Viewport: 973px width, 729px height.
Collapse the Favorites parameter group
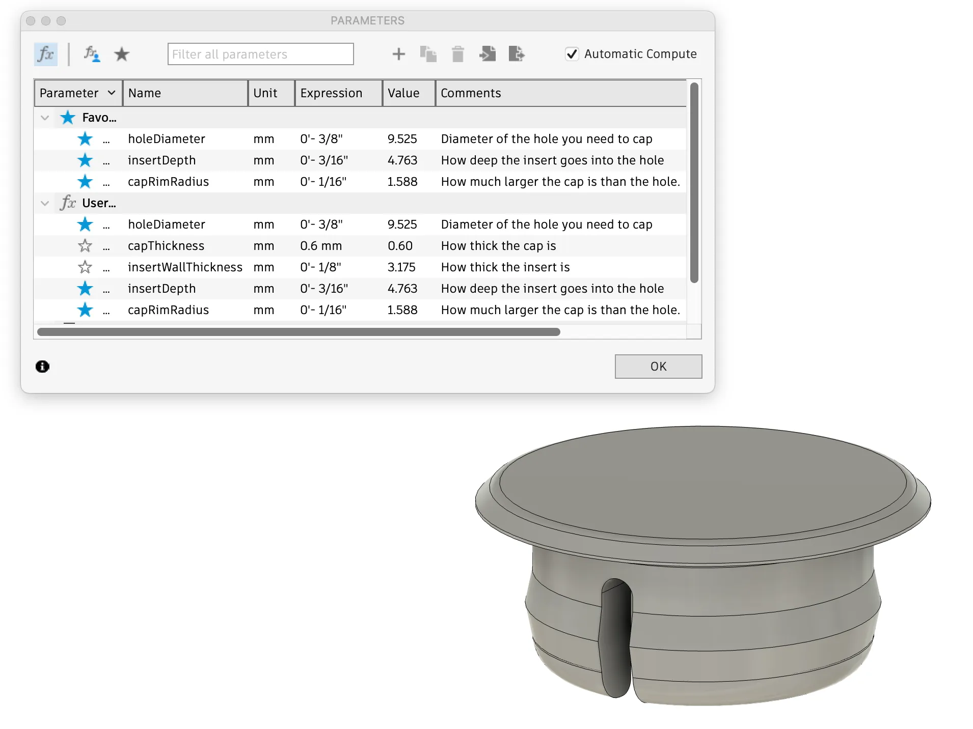point(45,118)
